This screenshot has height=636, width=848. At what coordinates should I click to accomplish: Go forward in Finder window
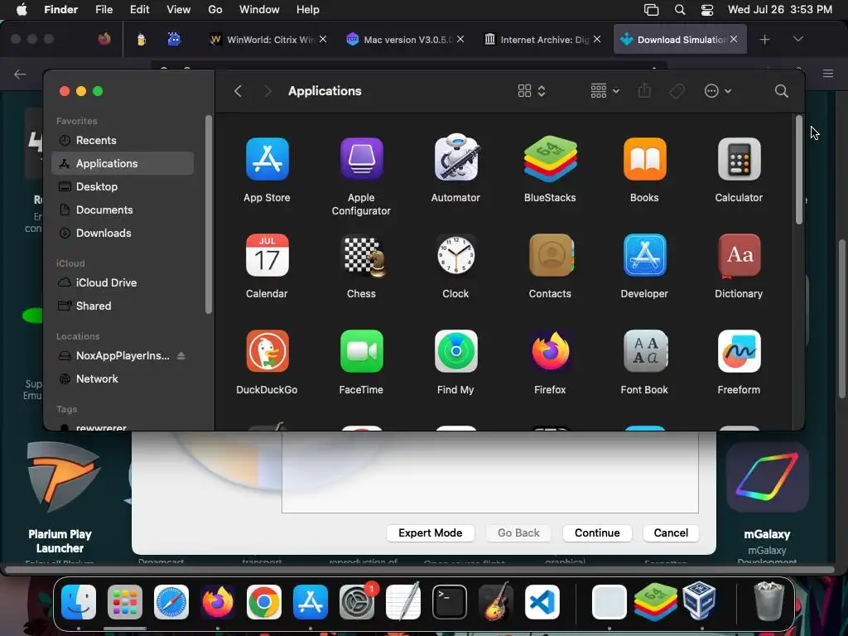coord(267,91)
